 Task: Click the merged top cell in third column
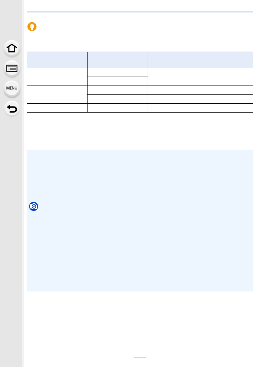click(x=200, y=77)
